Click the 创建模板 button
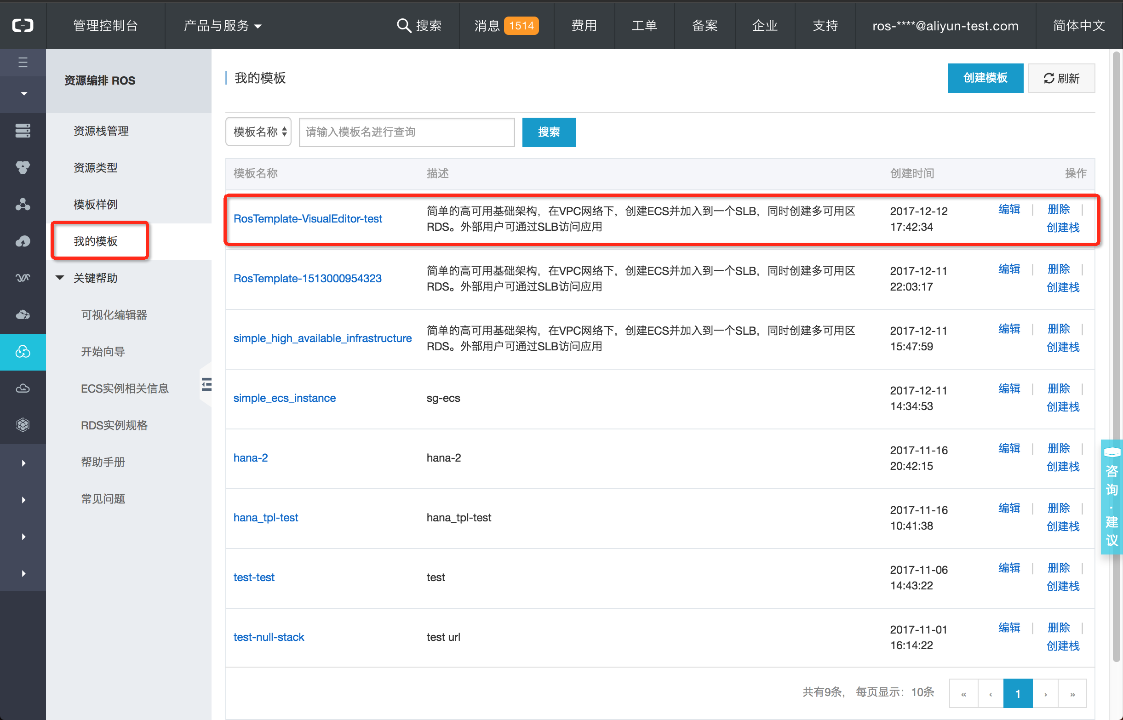 point(985,78)
